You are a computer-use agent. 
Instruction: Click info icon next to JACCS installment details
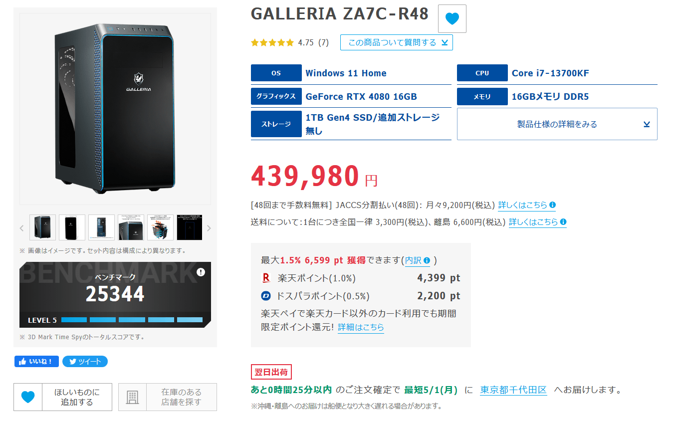pos(552,205)
